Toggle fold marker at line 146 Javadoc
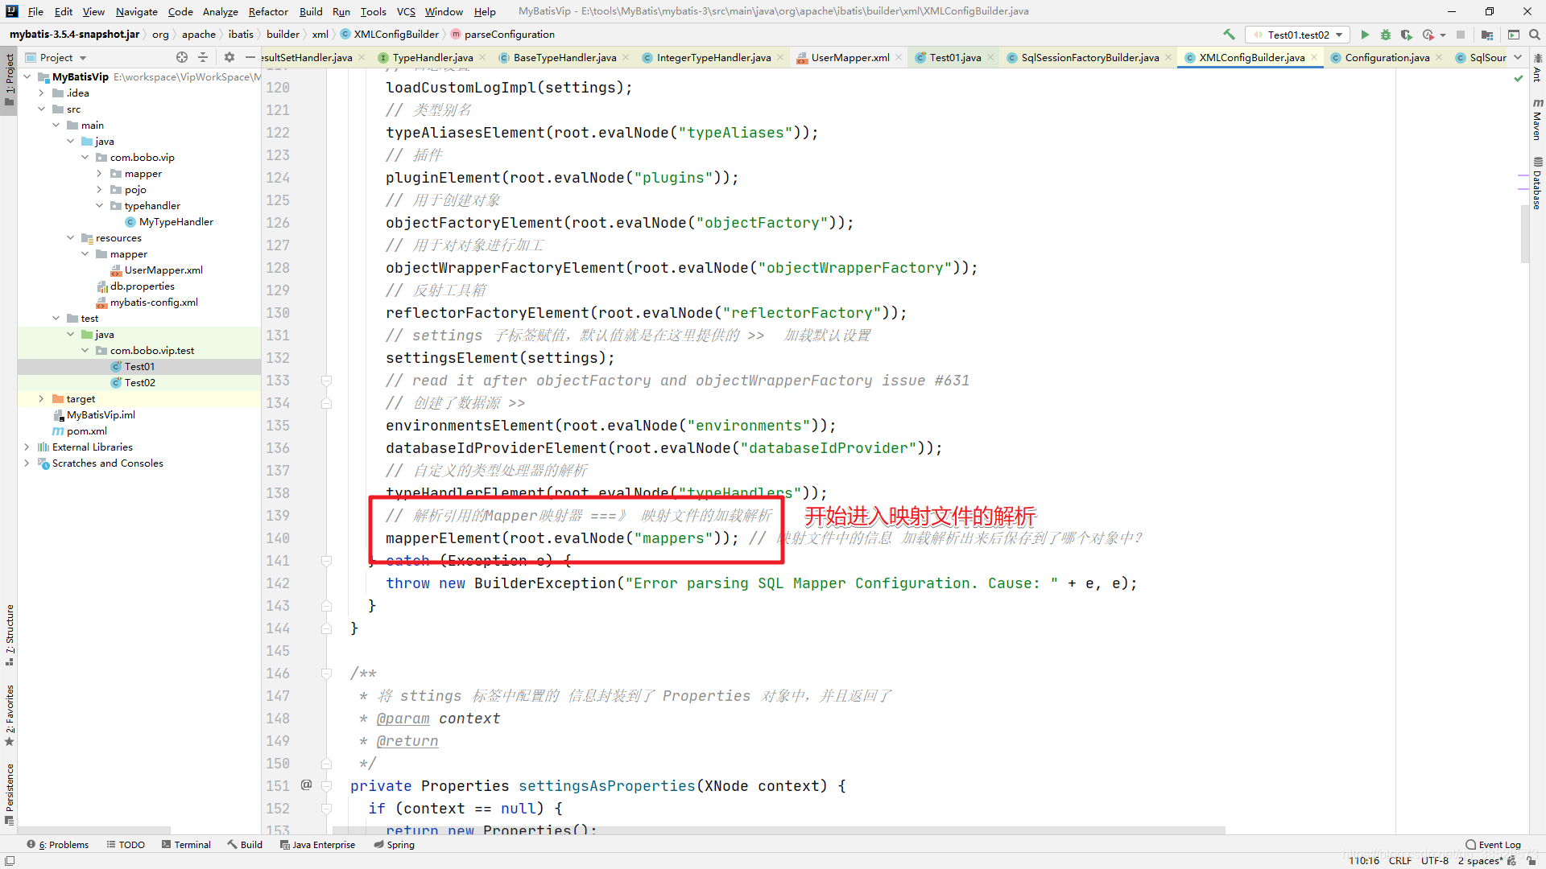This screenshot has width=1546, height=869. pos(327,673)
